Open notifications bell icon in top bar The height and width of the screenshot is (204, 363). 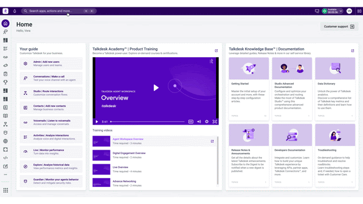point(15,11)
